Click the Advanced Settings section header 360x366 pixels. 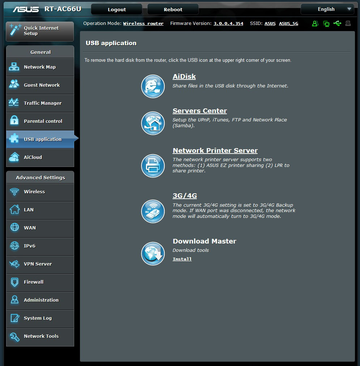pos(40,177)
